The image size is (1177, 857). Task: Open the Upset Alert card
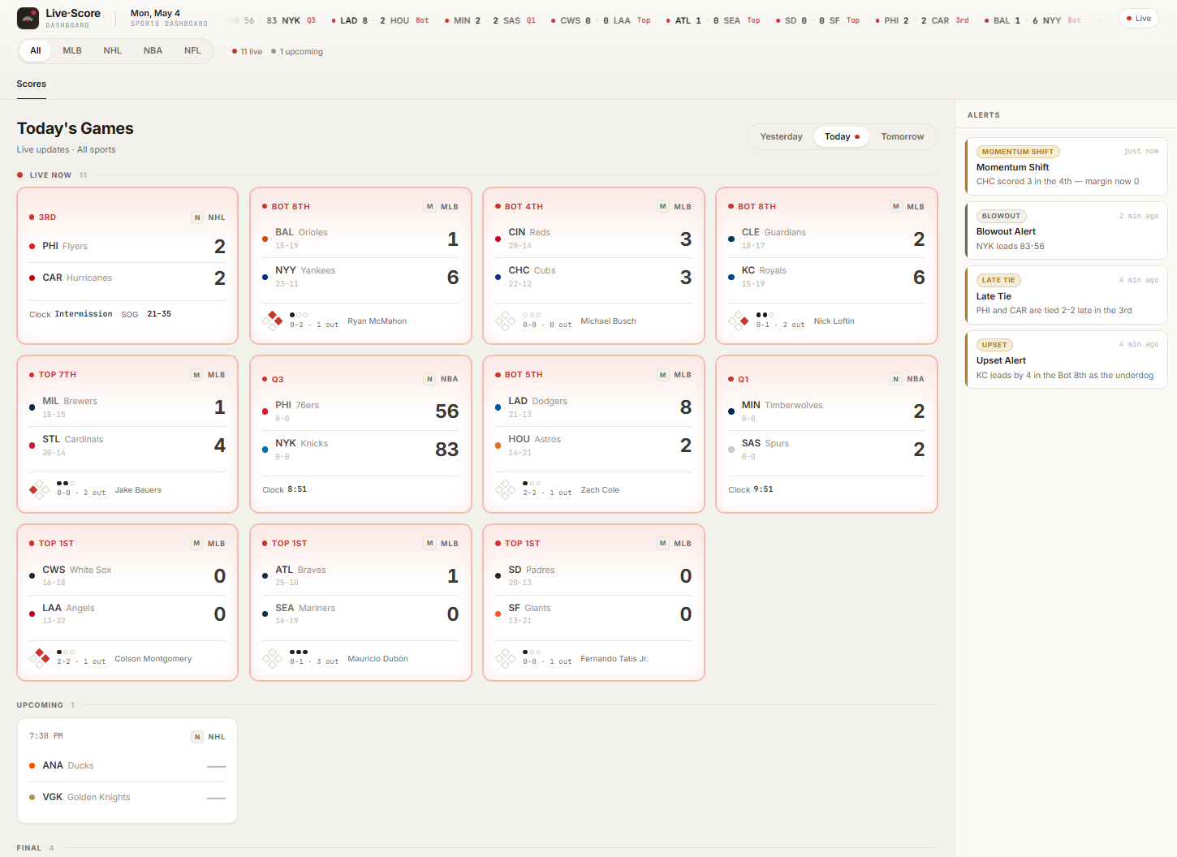click(x=1067, y=360)
